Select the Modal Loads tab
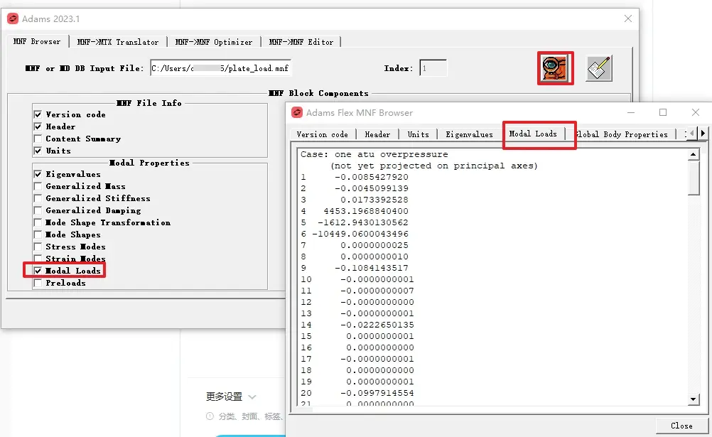712x437 pixels. tap(533, 134)
